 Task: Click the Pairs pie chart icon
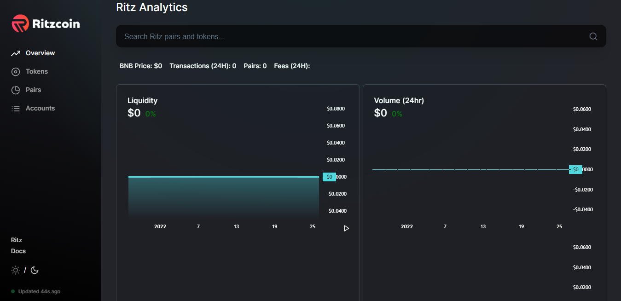[x=16, y=90]
